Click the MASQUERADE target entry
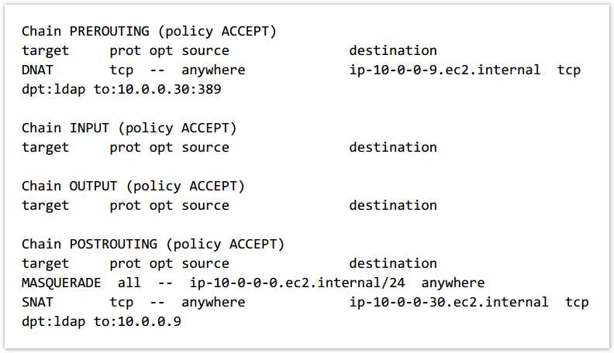Screen dimensions: 614x353 [61, 283]
